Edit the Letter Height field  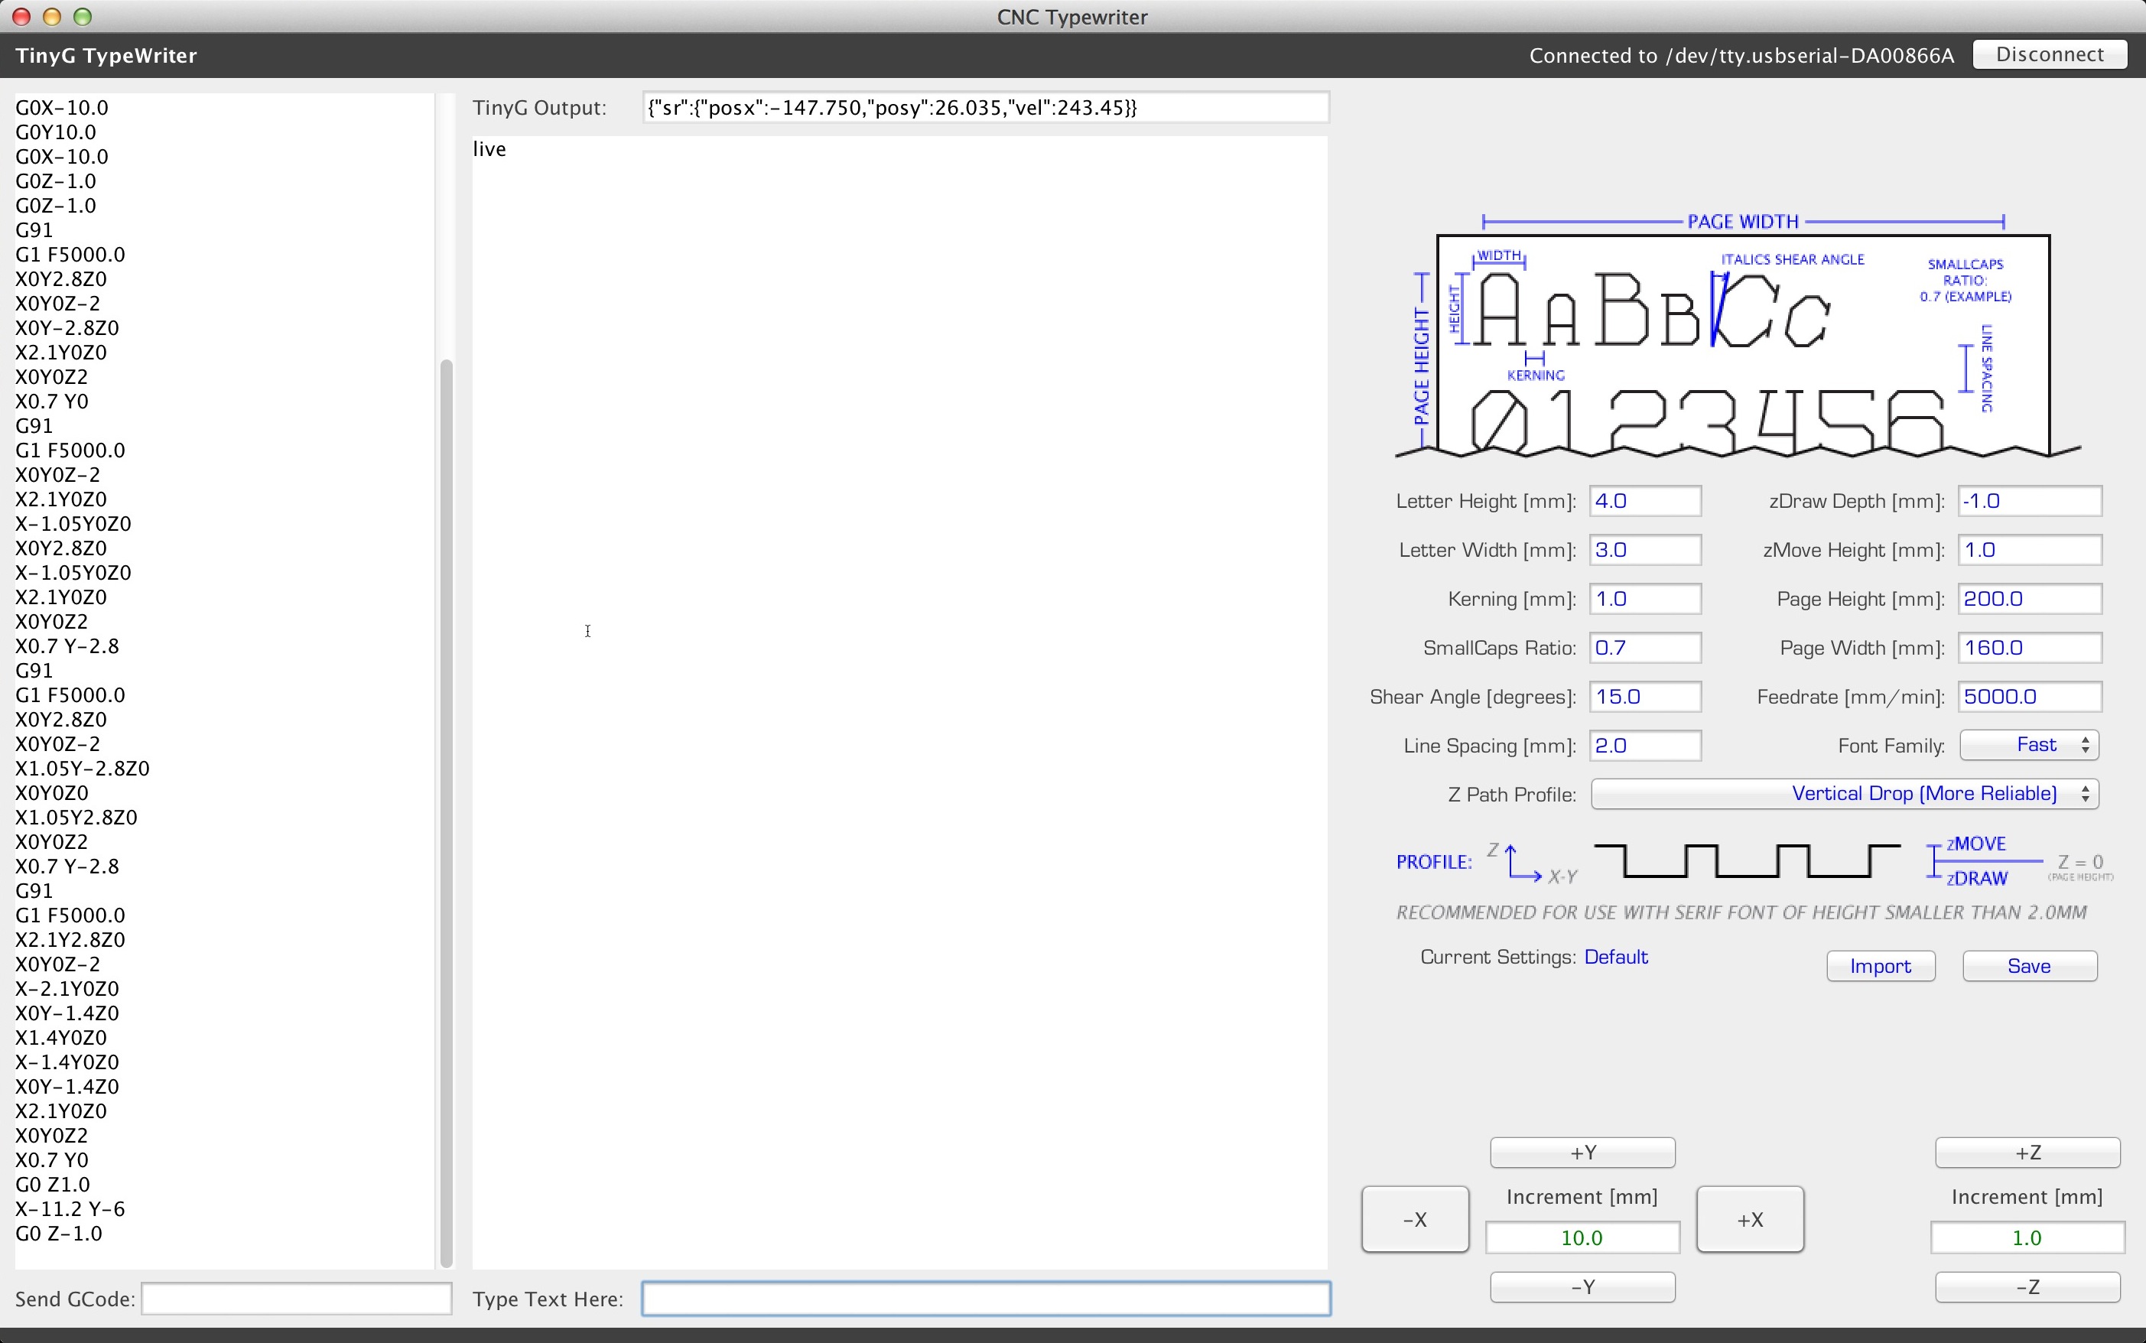click(x=1644, y=501)
